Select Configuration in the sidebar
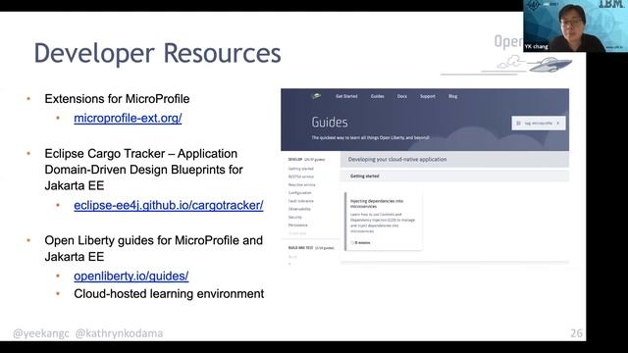The width and height of the screenshot is (628, 353). pyautogui.click(x=299, y=193)
